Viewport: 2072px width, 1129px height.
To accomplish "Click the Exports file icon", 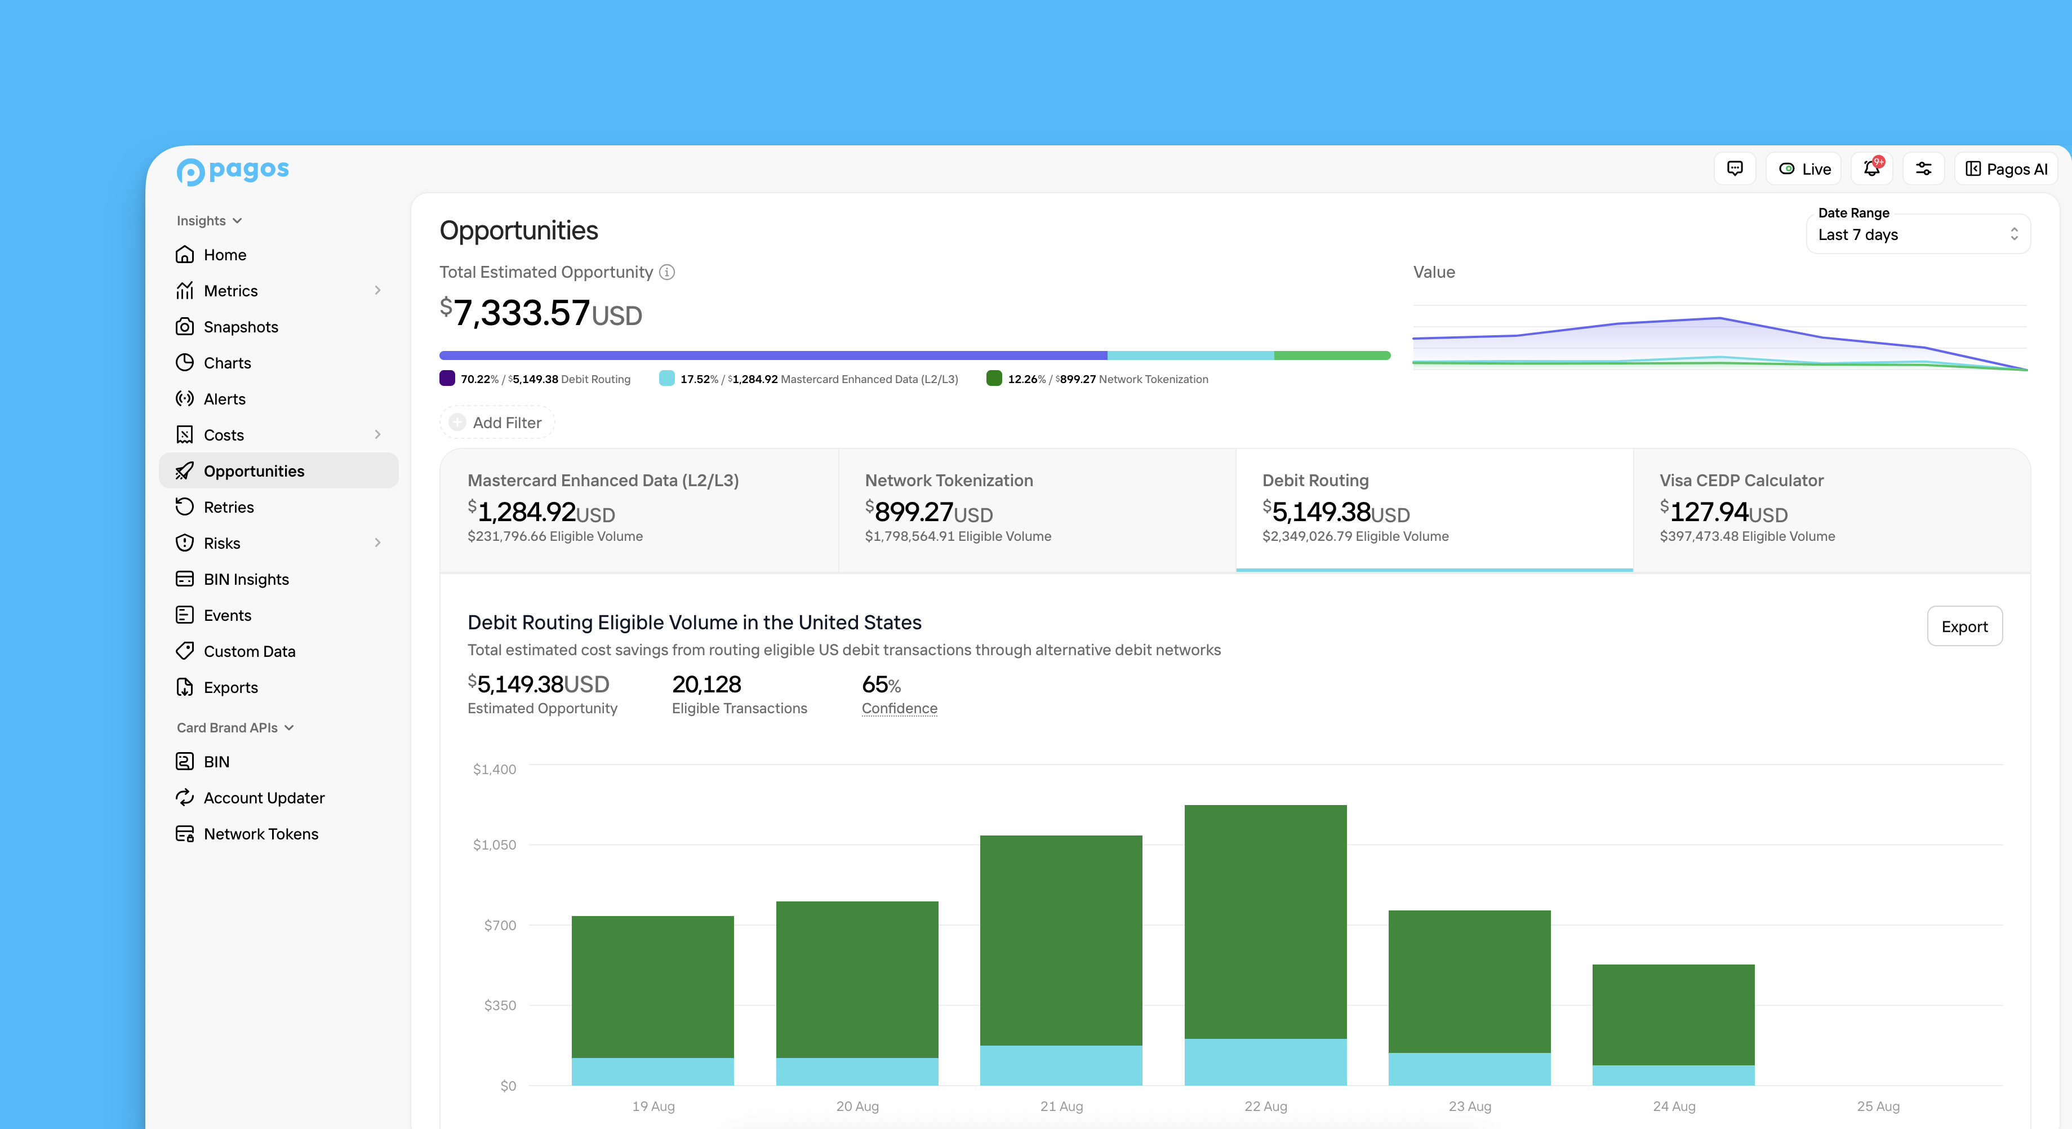I will tap(185, 687).
